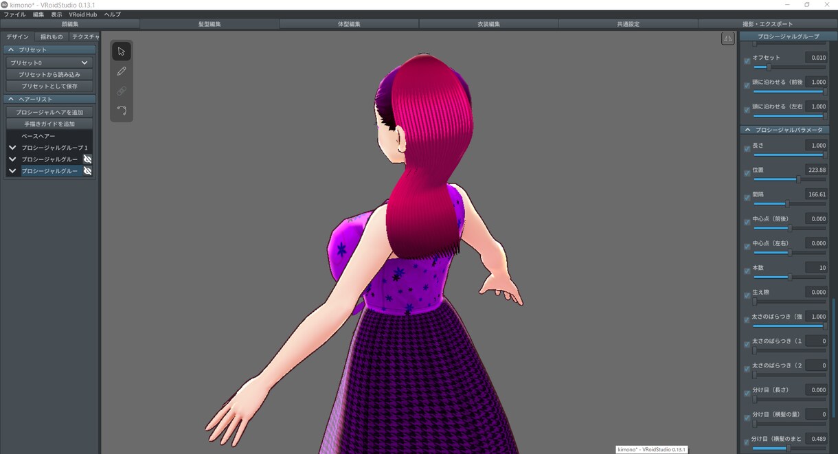
Task: Click プリセットとして保存 button
Action: coord(49,86)
